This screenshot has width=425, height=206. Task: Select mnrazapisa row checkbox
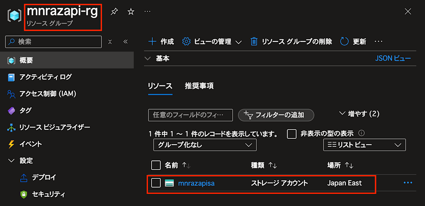156,183
